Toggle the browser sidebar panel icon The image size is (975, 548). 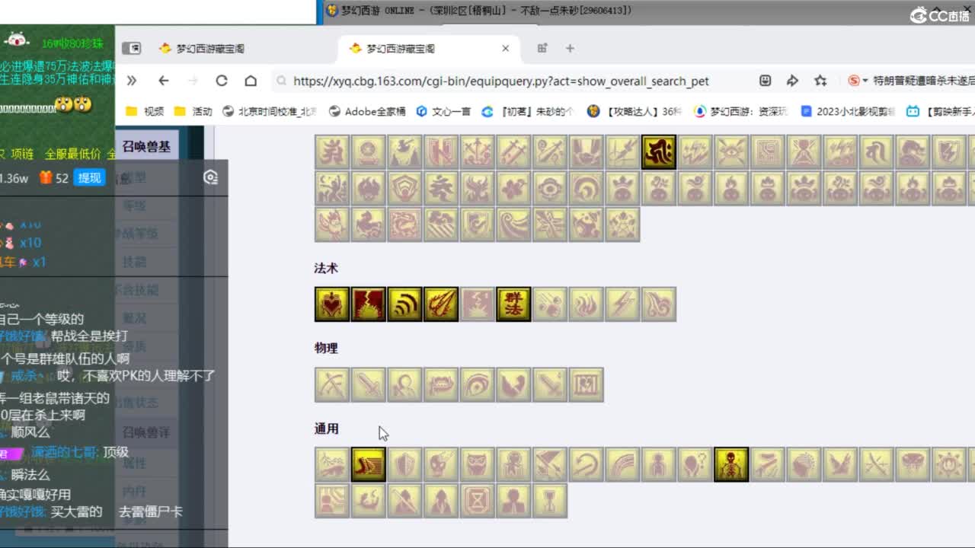click(132, 48)
